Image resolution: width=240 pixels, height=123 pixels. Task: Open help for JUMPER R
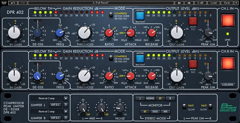point(66,118)
